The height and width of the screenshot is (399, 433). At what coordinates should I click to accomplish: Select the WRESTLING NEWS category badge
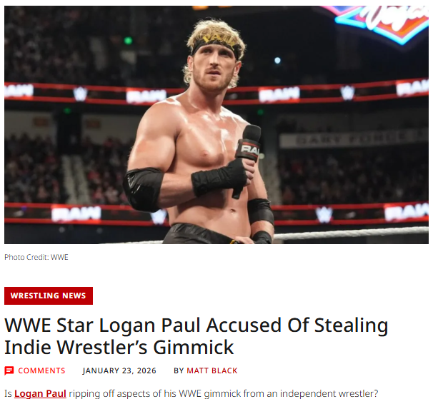(x=49, y=296)
